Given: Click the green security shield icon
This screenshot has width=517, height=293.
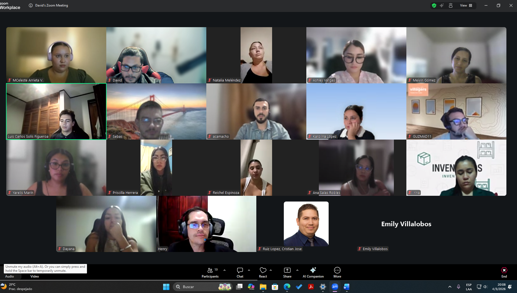Looking at the screenshot, I should pos(434,5).
